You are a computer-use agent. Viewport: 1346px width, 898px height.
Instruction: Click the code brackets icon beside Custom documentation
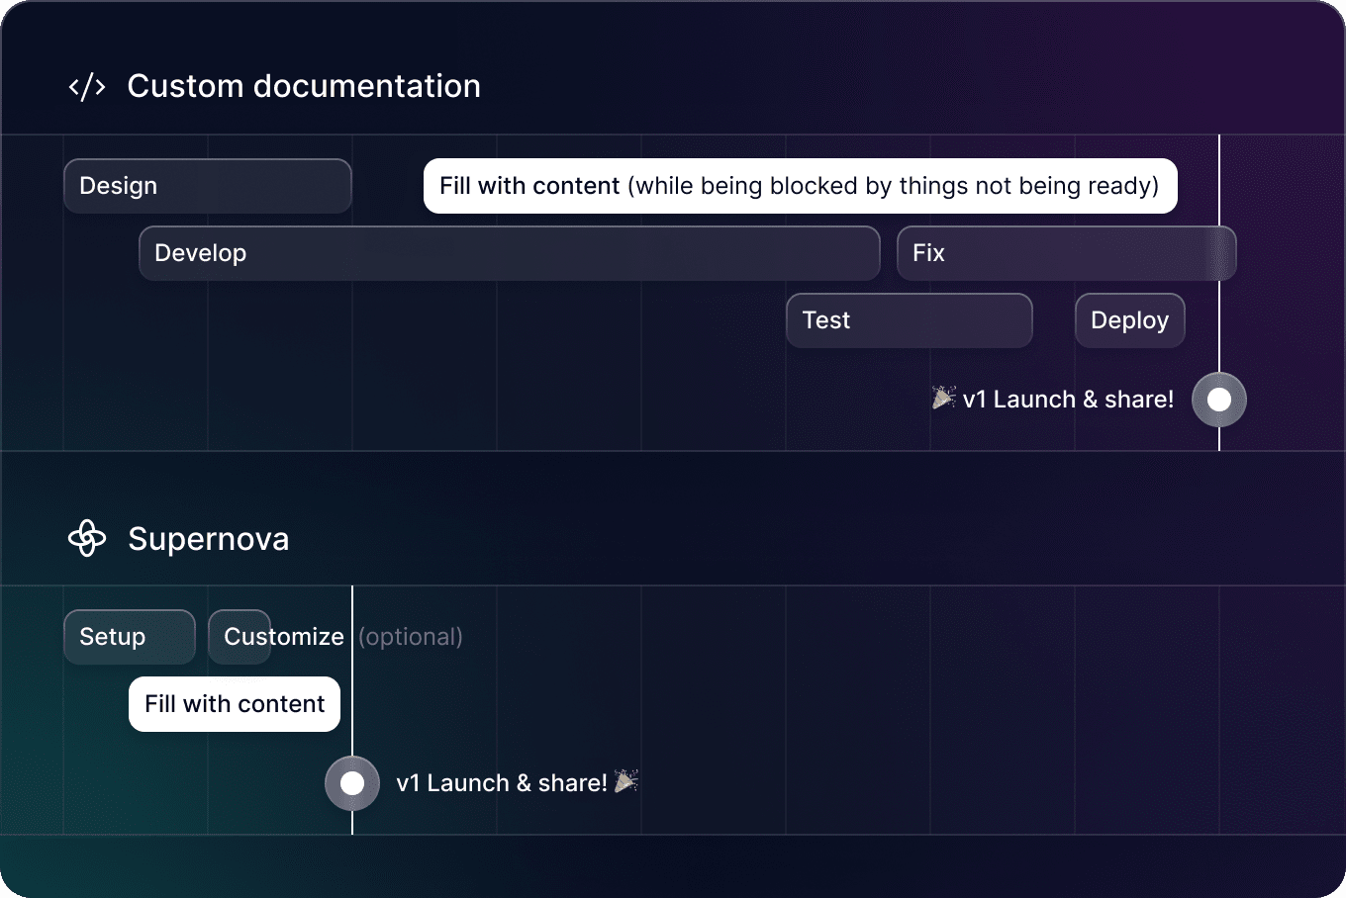pos(86,86)
